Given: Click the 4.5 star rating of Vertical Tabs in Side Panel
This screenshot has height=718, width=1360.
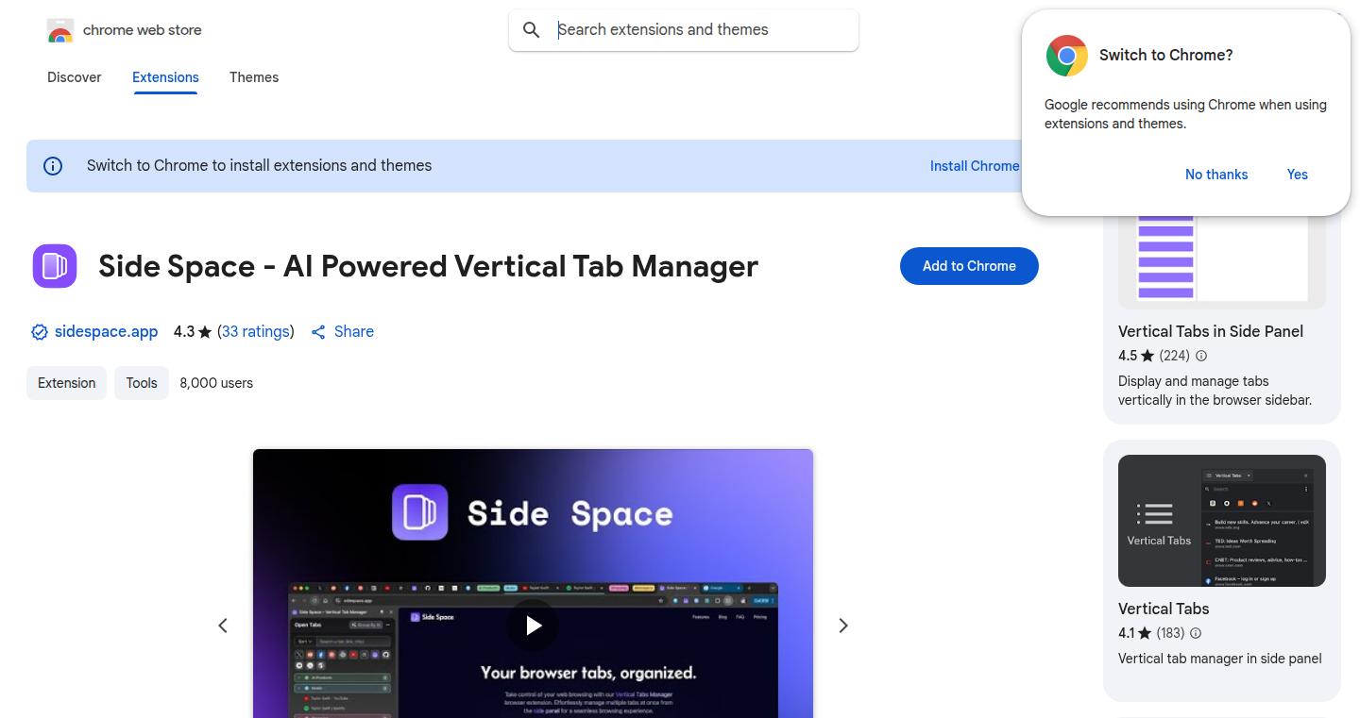Looking at the screenshot, I should [x=1136, y=356].
